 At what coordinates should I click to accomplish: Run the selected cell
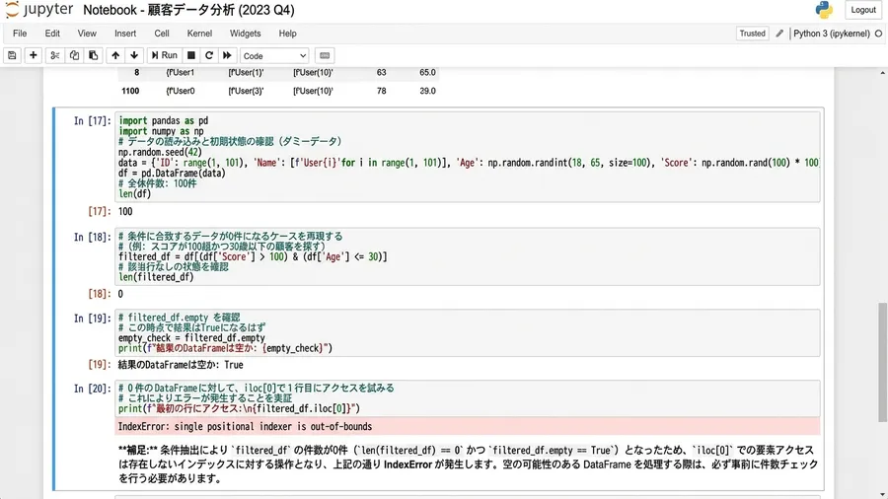point(164,55)
